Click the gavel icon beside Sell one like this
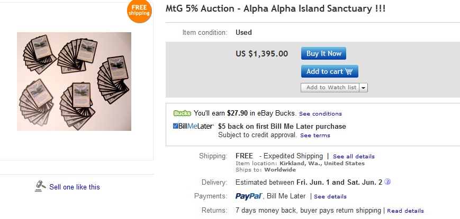 click(41, 186)
